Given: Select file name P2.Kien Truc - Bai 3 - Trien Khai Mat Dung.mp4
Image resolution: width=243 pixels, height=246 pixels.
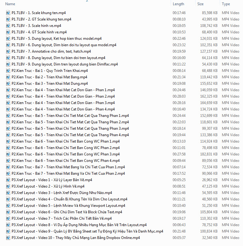Looking at the screenshot, I should coord(50,84).
